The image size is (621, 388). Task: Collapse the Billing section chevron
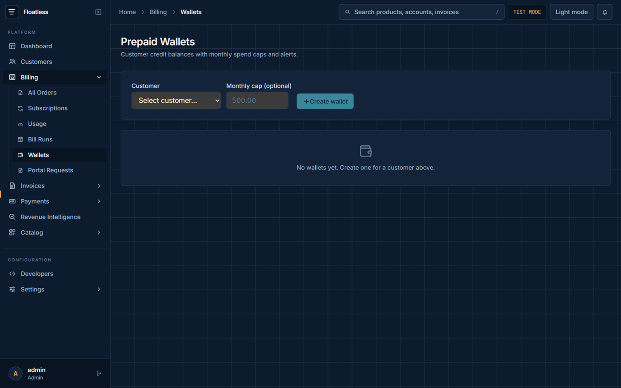pyautogui.click(x=99, y=78)
